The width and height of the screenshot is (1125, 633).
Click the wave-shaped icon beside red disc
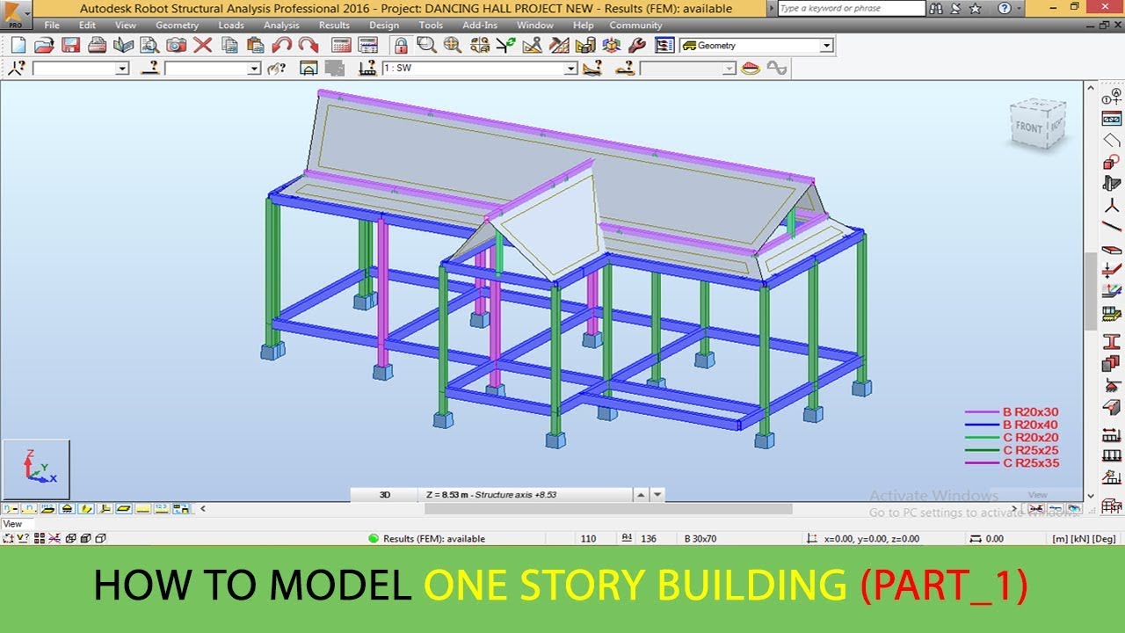pos(777,68)
